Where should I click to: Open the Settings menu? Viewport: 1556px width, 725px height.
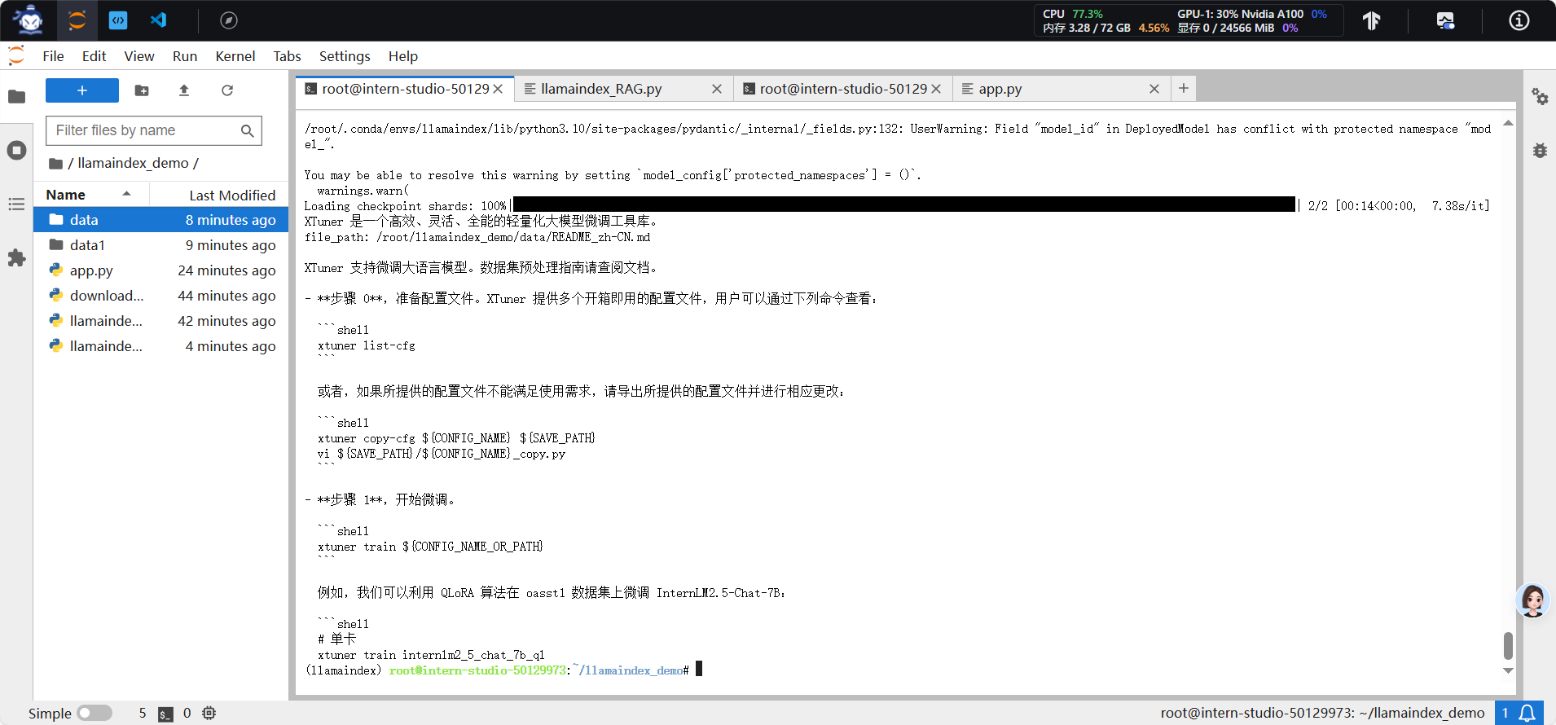point(345,56)
